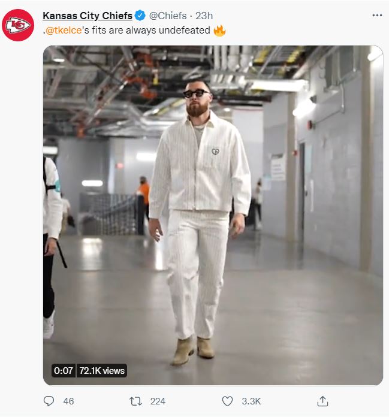Play the video of the man walking
Image resolution: width=389 pixels, height=417 pixels.
(213, 215)
